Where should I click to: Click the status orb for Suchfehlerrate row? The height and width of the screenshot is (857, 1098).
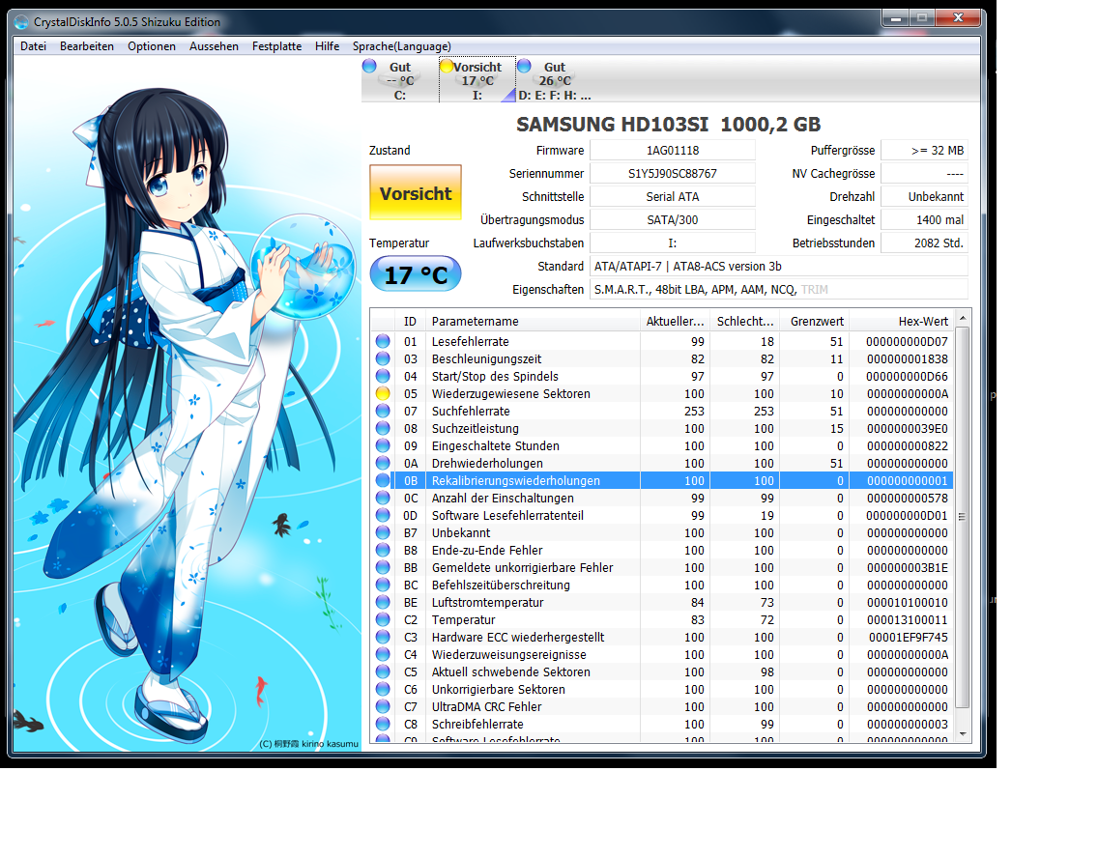383,411
